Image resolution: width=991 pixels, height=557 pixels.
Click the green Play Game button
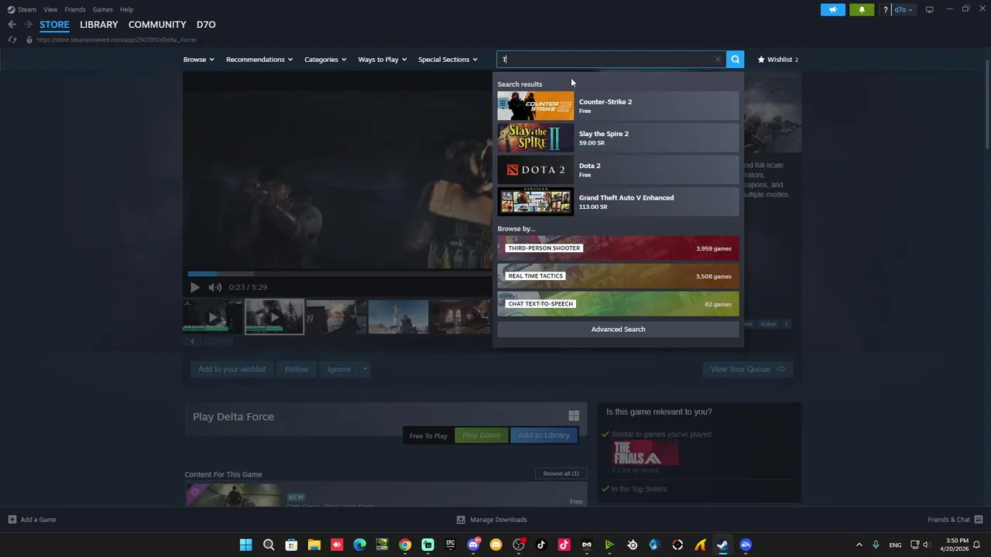point(482,436)
